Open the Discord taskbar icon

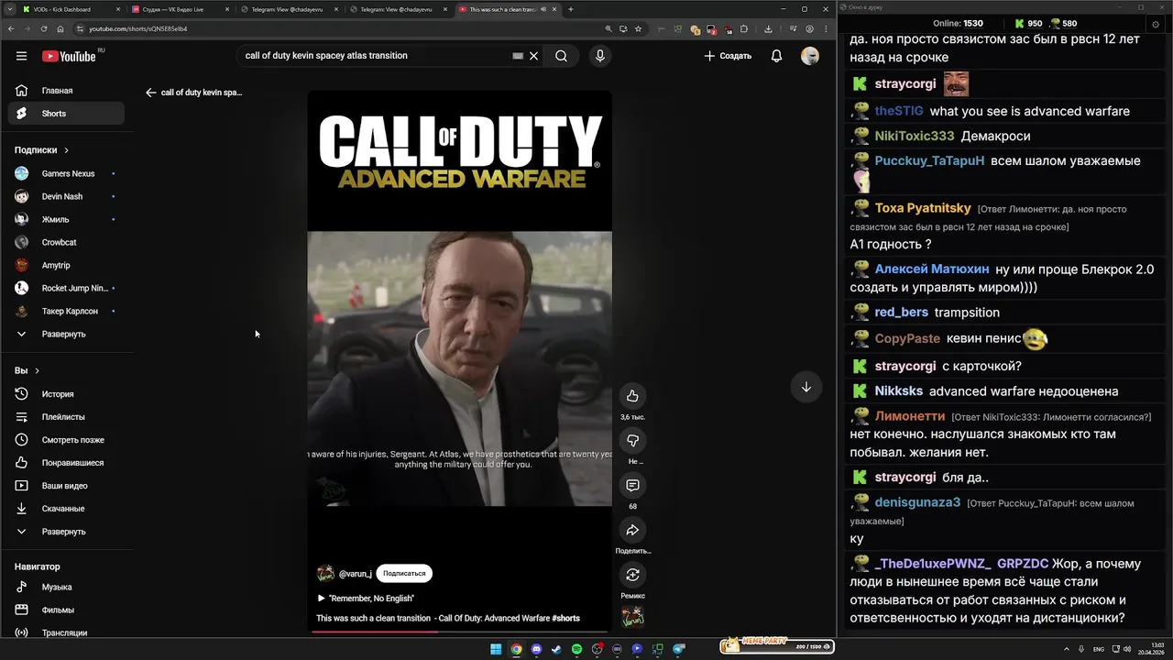coord(536,649)
